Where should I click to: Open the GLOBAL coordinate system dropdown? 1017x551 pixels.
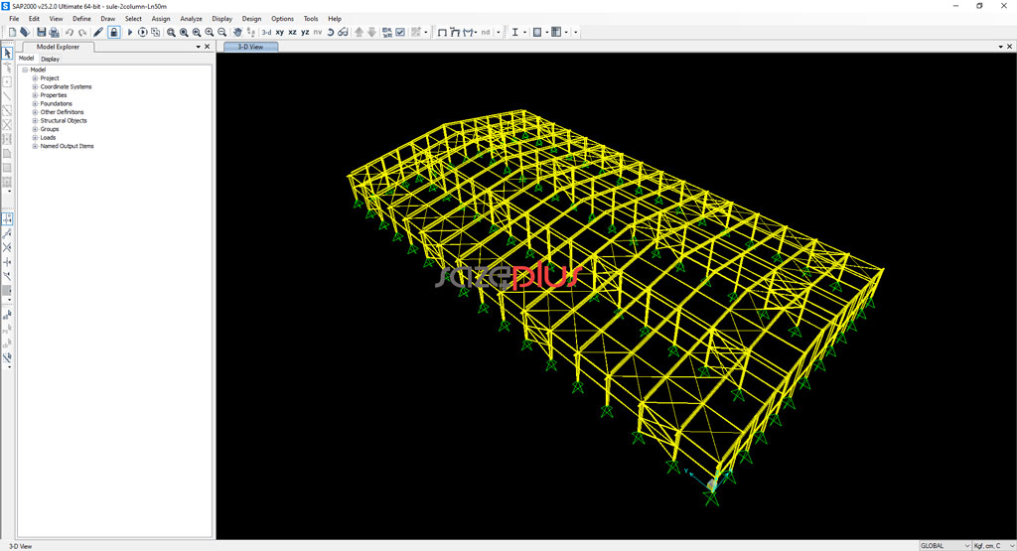pyautogui.click(x=944, y=546)
